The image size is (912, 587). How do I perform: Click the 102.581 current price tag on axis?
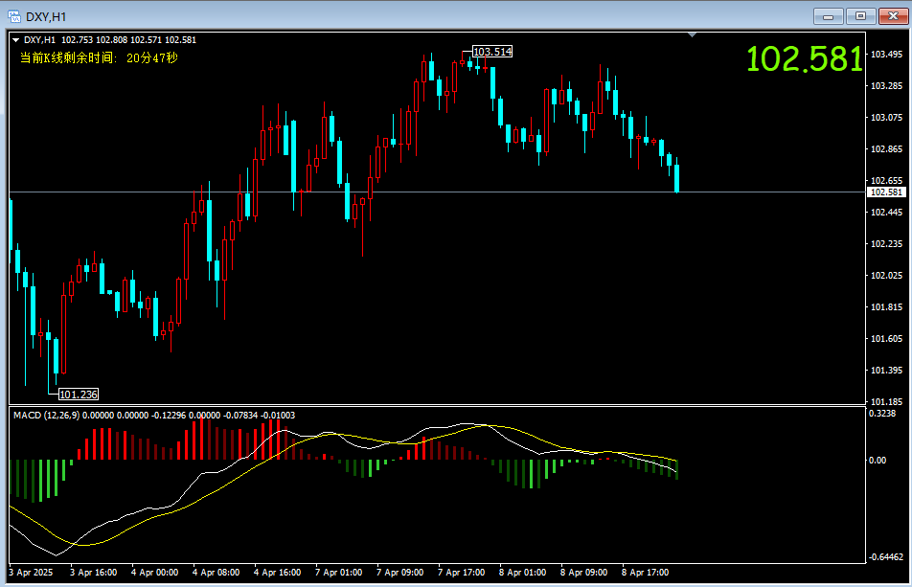[x=884, y=192]
